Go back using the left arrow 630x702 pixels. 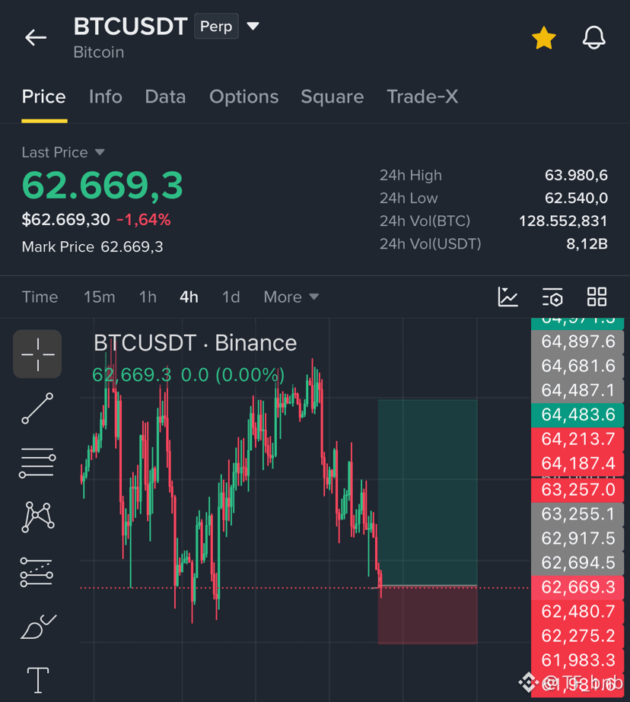coord(36,37)
